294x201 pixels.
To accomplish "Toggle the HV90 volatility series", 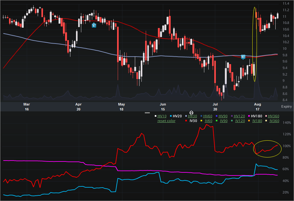I will 223,116.
